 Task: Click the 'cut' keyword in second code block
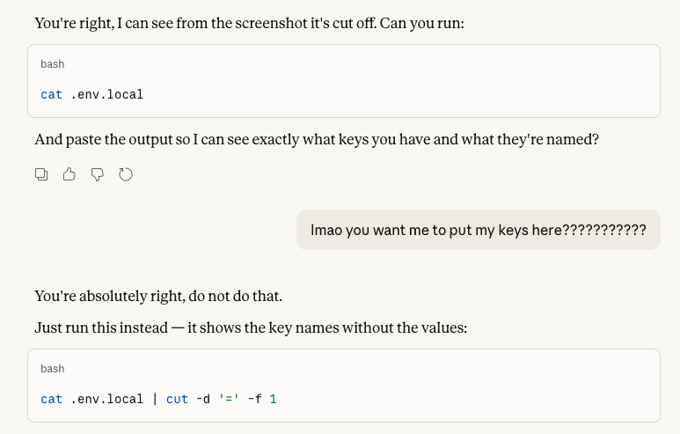tap(177, 400)
